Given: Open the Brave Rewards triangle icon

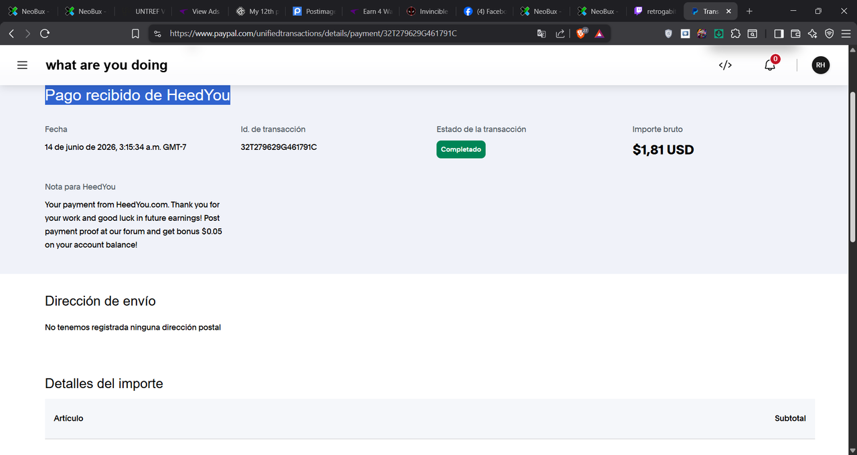Looking at the screenshot, I should click(x=599, y=33).
